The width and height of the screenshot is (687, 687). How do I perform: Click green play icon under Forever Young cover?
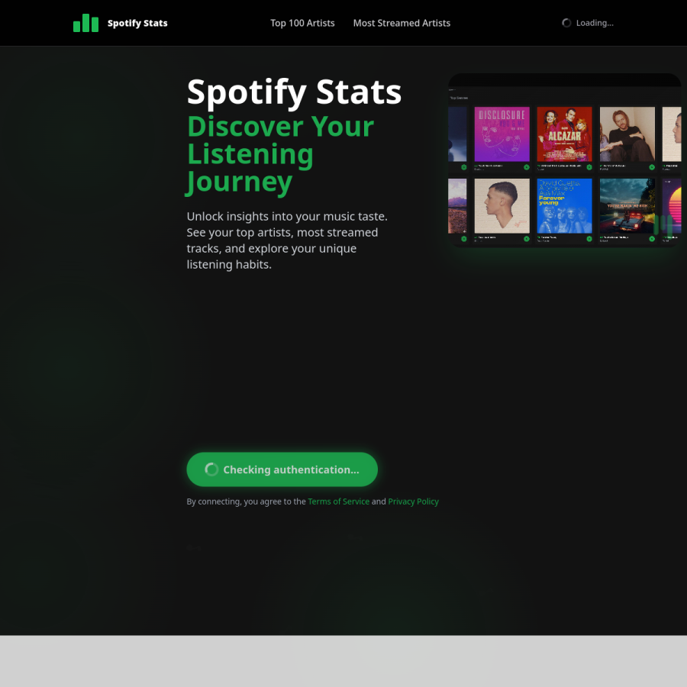click(x=589, y=239)
